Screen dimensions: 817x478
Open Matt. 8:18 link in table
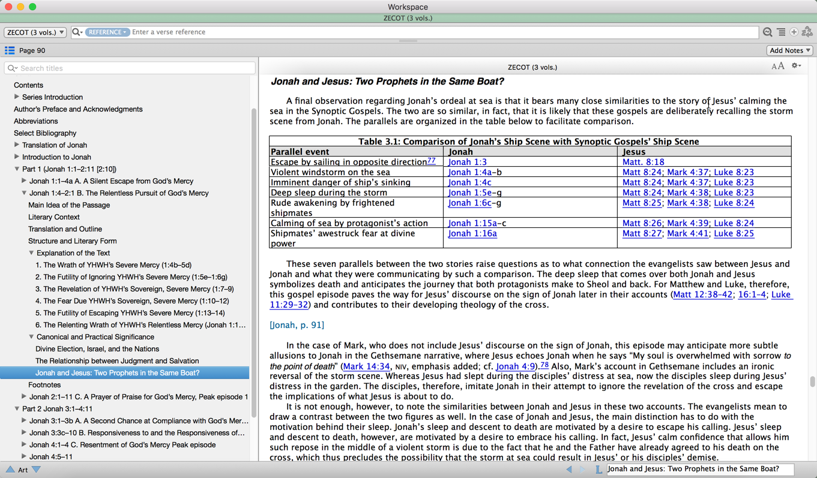pyautogui.click(x=644, y=162)
